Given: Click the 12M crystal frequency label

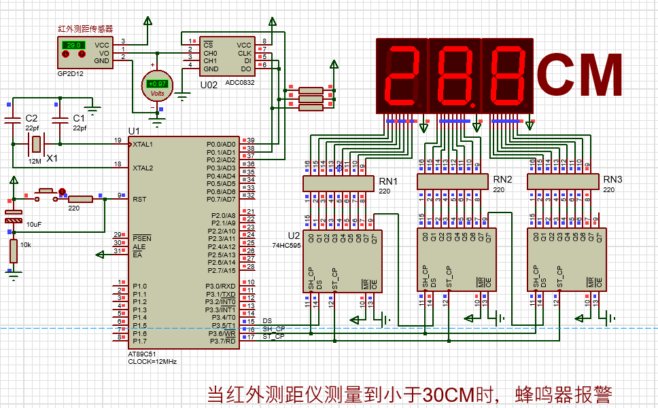Looking at the screenshot, I should coord(35,161).
